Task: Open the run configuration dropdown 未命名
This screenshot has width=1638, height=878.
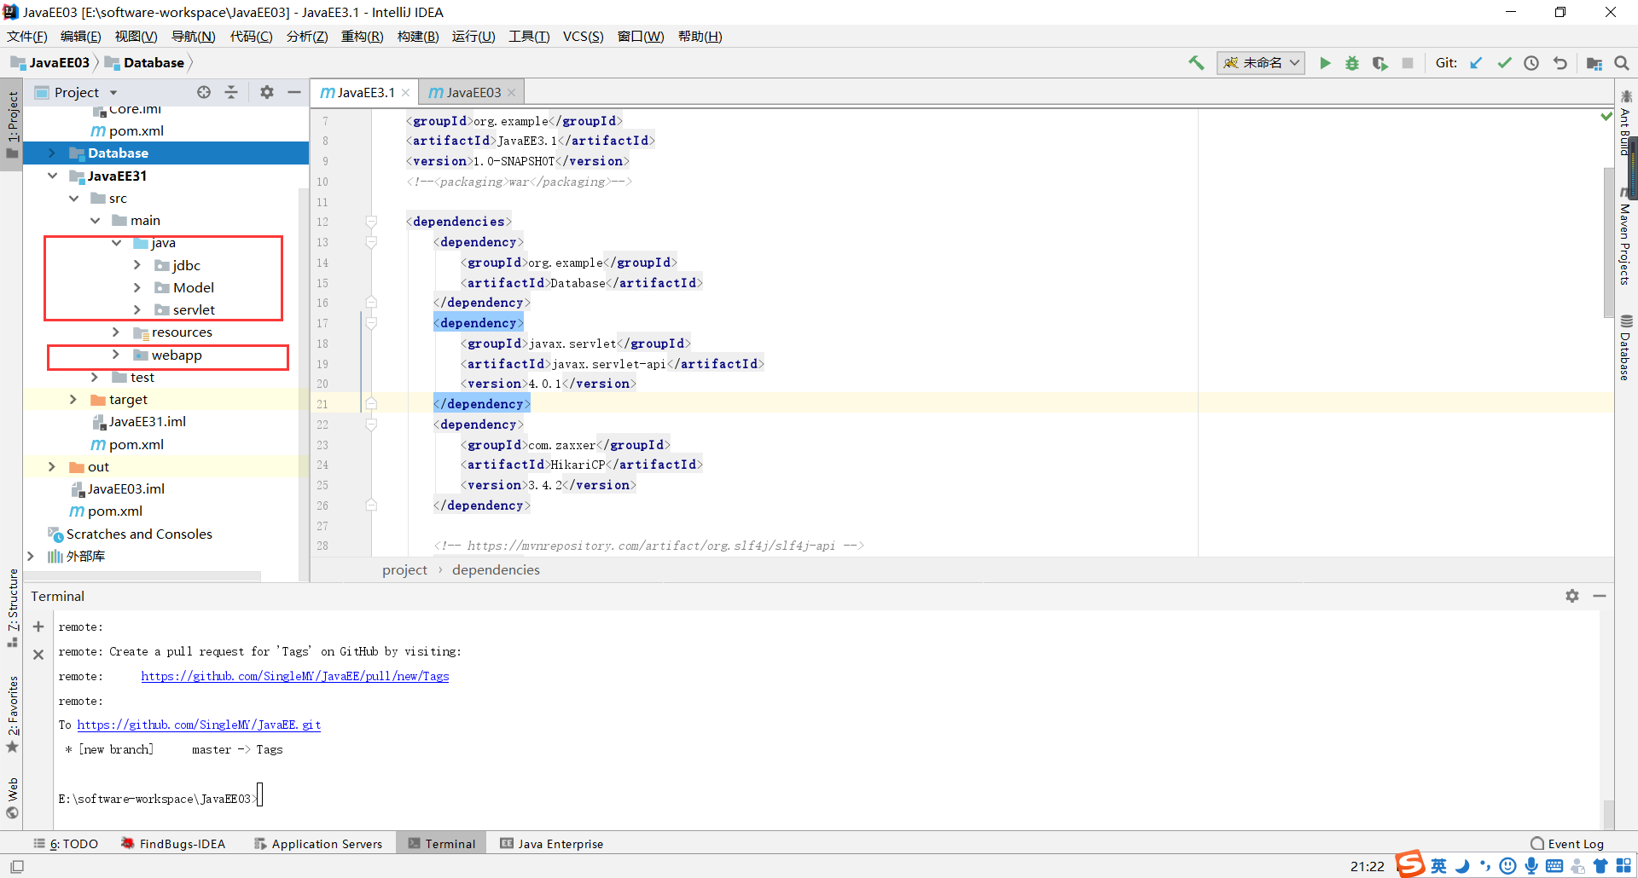Action: (x=1261, y=63)
